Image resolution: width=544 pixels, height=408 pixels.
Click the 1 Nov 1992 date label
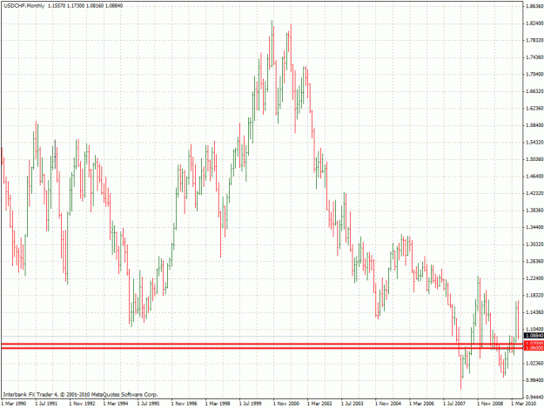point(82,404)
